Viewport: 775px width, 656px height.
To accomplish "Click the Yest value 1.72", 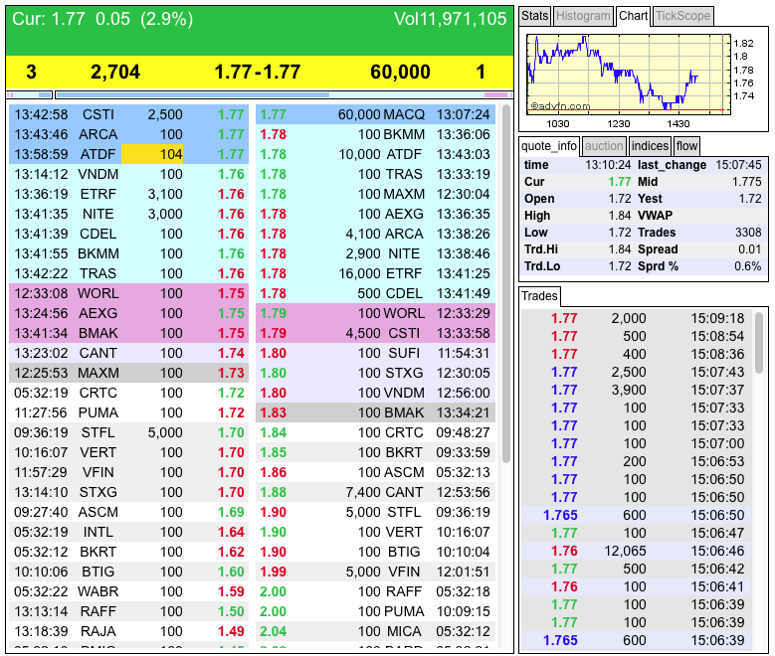I will (750, 199).
